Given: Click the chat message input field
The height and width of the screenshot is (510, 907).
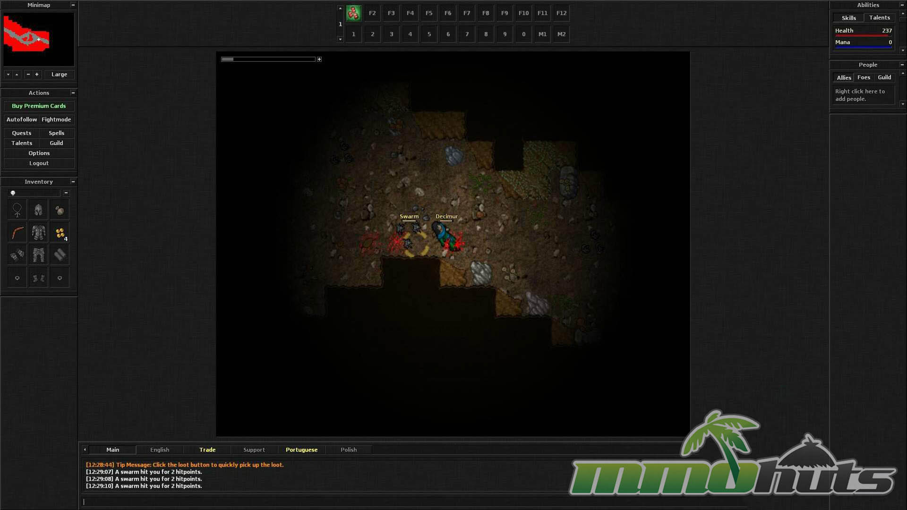Looking at the screenshot, I should click(x=331, y=501).
